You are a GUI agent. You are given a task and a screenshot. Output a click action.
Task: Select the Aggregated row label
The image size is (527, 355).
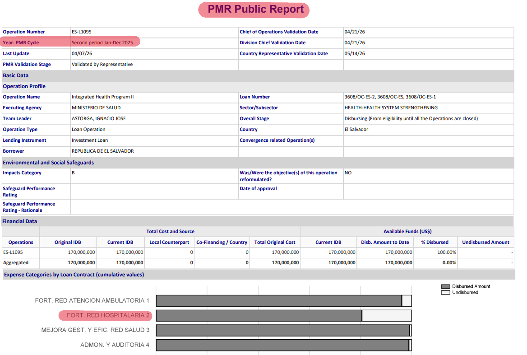[16, 262]
